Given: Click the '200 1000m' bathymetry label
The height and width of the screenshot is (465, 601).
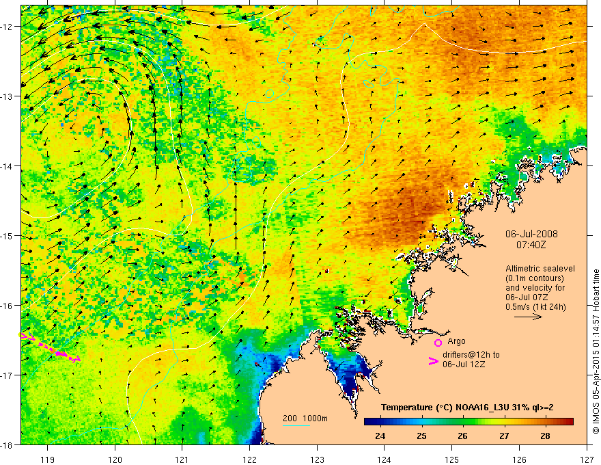Looking at the screenshot, I should click(305, 418).
